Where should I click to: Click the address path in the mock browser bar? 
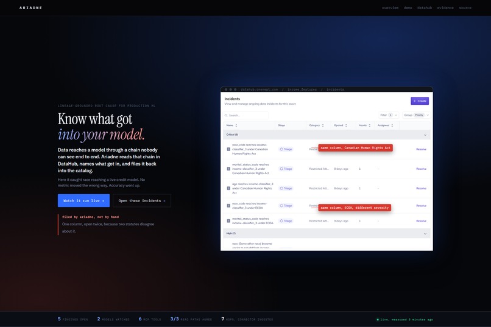292,90
